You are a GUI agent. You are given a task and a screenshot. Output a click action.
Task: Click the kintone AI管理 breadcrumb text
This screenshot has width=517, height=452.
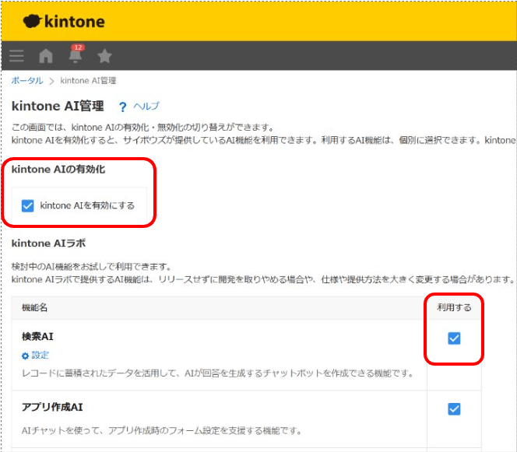(x=88, y=81)
